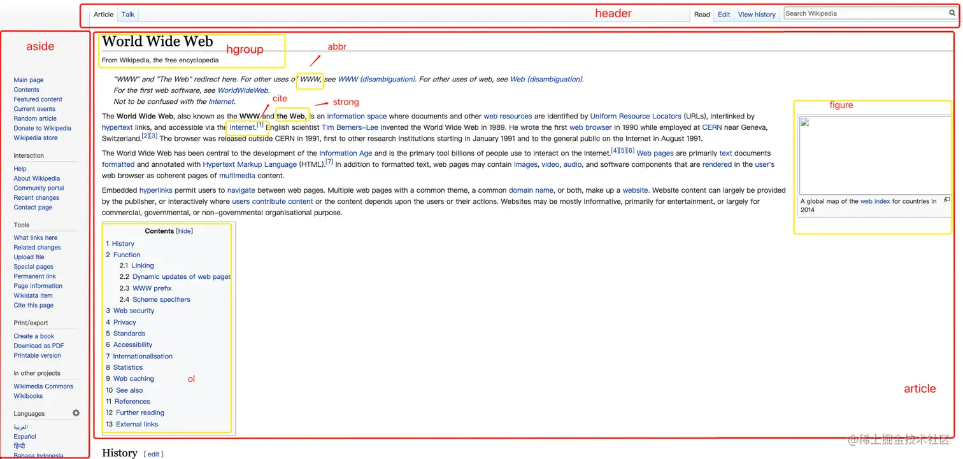
Task: Open the Wikidata item link
Action: click(x=33, y=295)
